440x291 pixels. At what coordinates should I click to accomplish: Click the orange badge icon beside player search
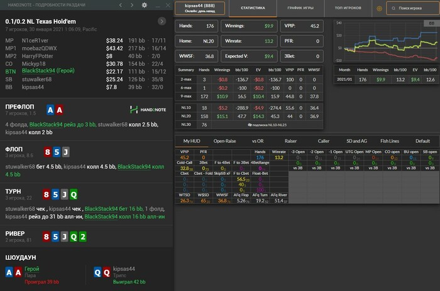pos(379,8)
